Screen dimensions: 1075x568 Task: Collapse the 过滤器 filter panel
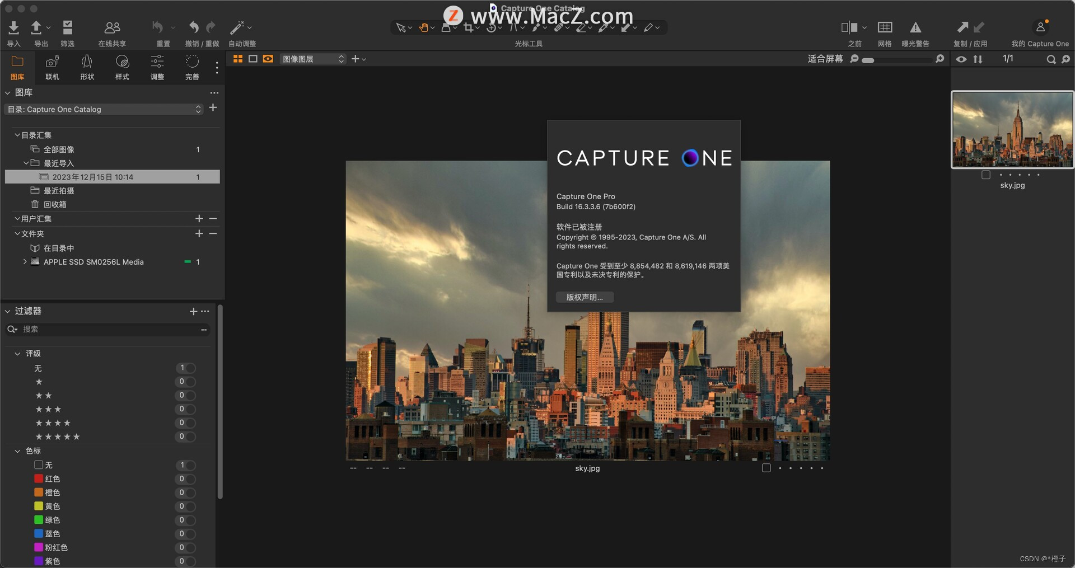(x=8, y=311)
